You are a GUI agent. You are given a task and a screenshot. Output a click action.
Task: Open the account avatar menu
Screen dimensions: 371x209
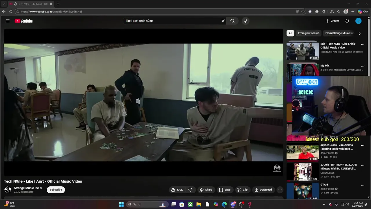pyautogui.click(x=359, y=21)
